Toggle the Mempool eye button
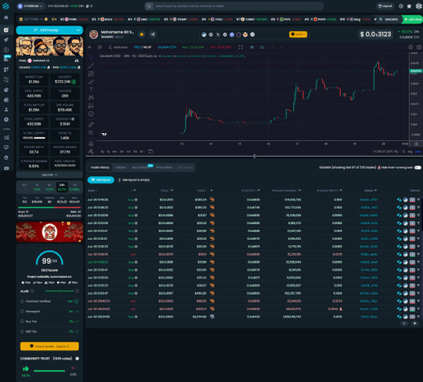Screen dimensions: 423x382 click(x=101, y=180)
